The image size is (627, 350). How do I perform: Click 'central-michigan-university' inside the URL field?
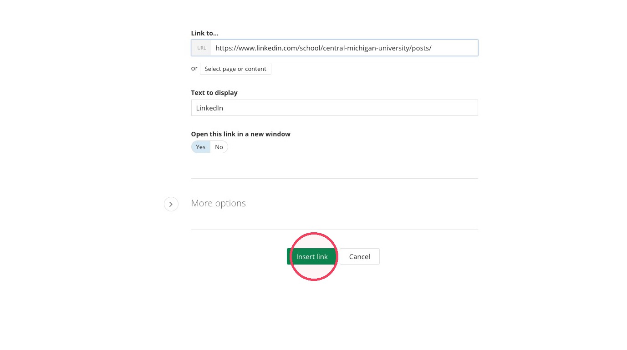click(366, 48)
